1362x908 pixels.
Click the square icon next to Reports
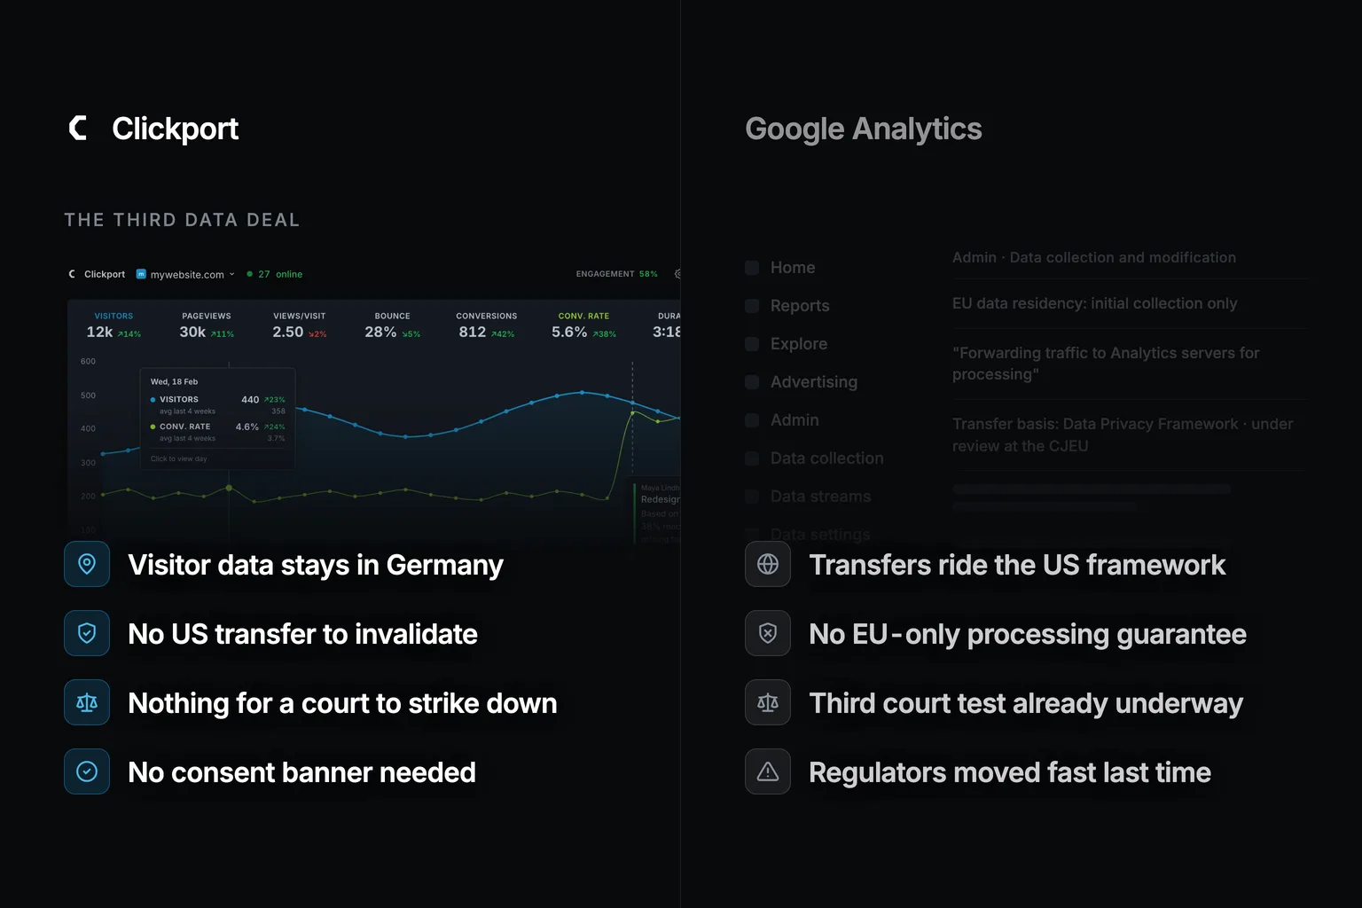coord(752,306)
